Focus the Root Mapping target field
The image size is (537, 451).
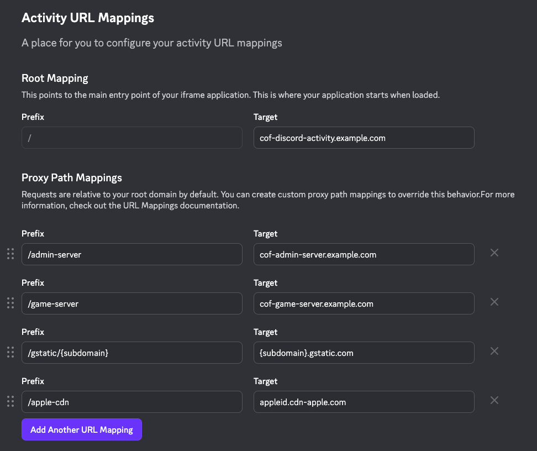364,138
